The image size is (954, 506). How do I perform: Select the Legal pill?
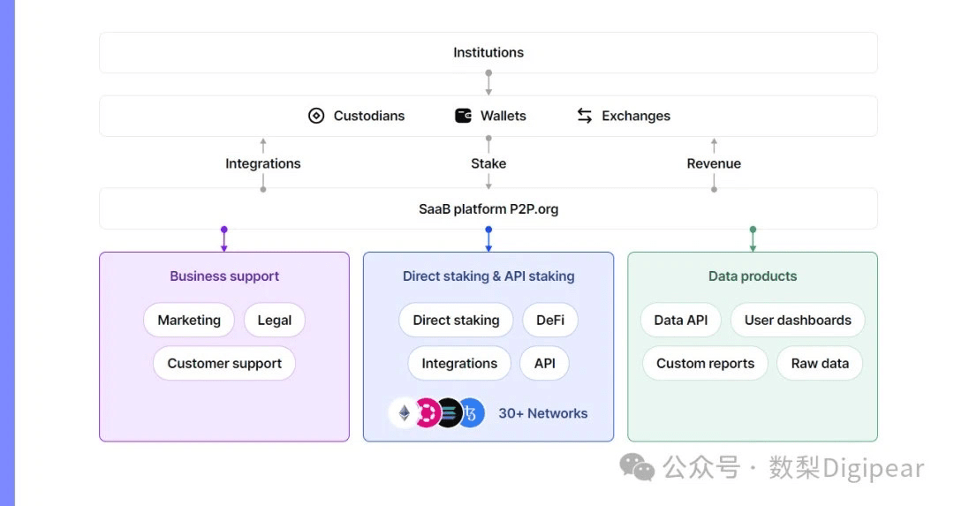[x=275, y=320]
